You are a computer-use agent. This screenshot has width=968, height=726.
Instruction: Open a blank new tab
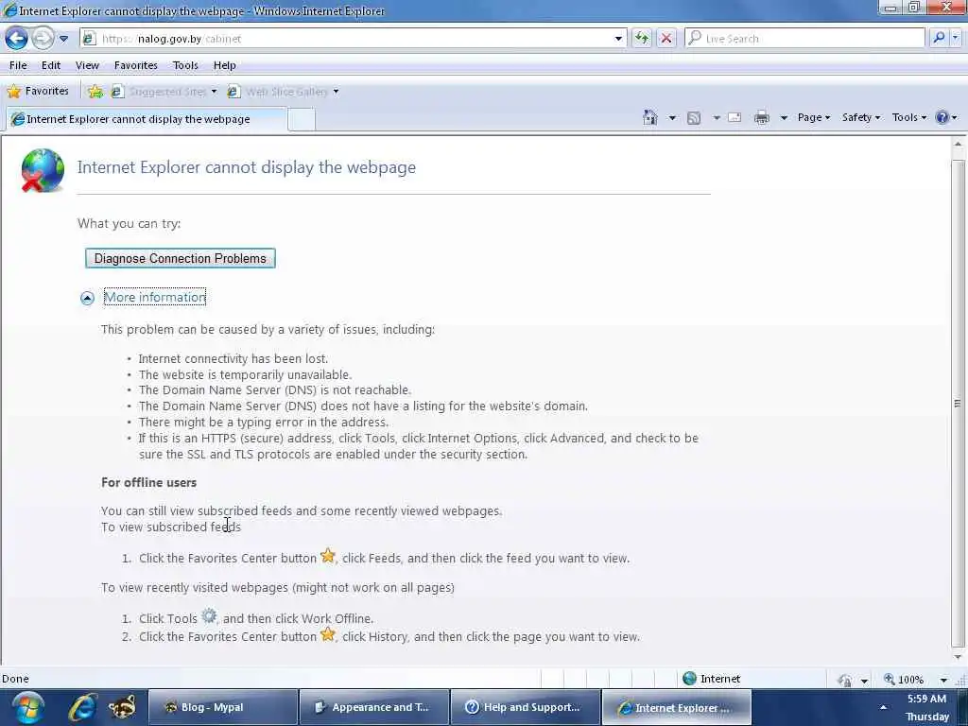tap(302, 119)
